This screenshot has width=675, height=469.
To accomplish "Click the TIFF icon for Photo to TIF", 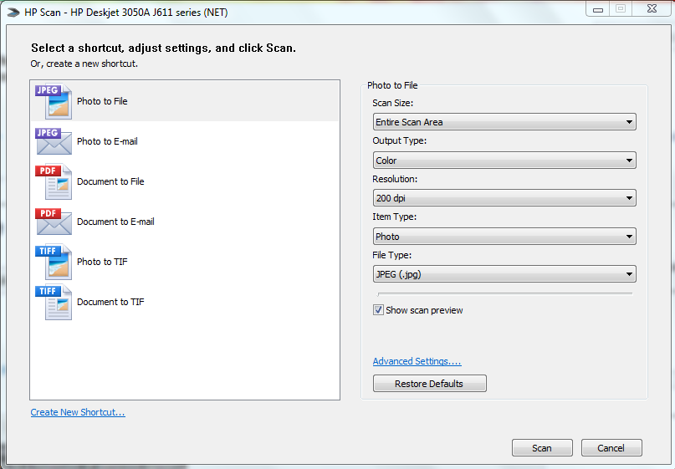I will click(x=54, y=262).
